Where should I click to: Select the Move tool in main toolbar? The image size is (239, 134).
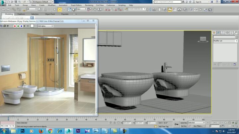click(60, 9)
